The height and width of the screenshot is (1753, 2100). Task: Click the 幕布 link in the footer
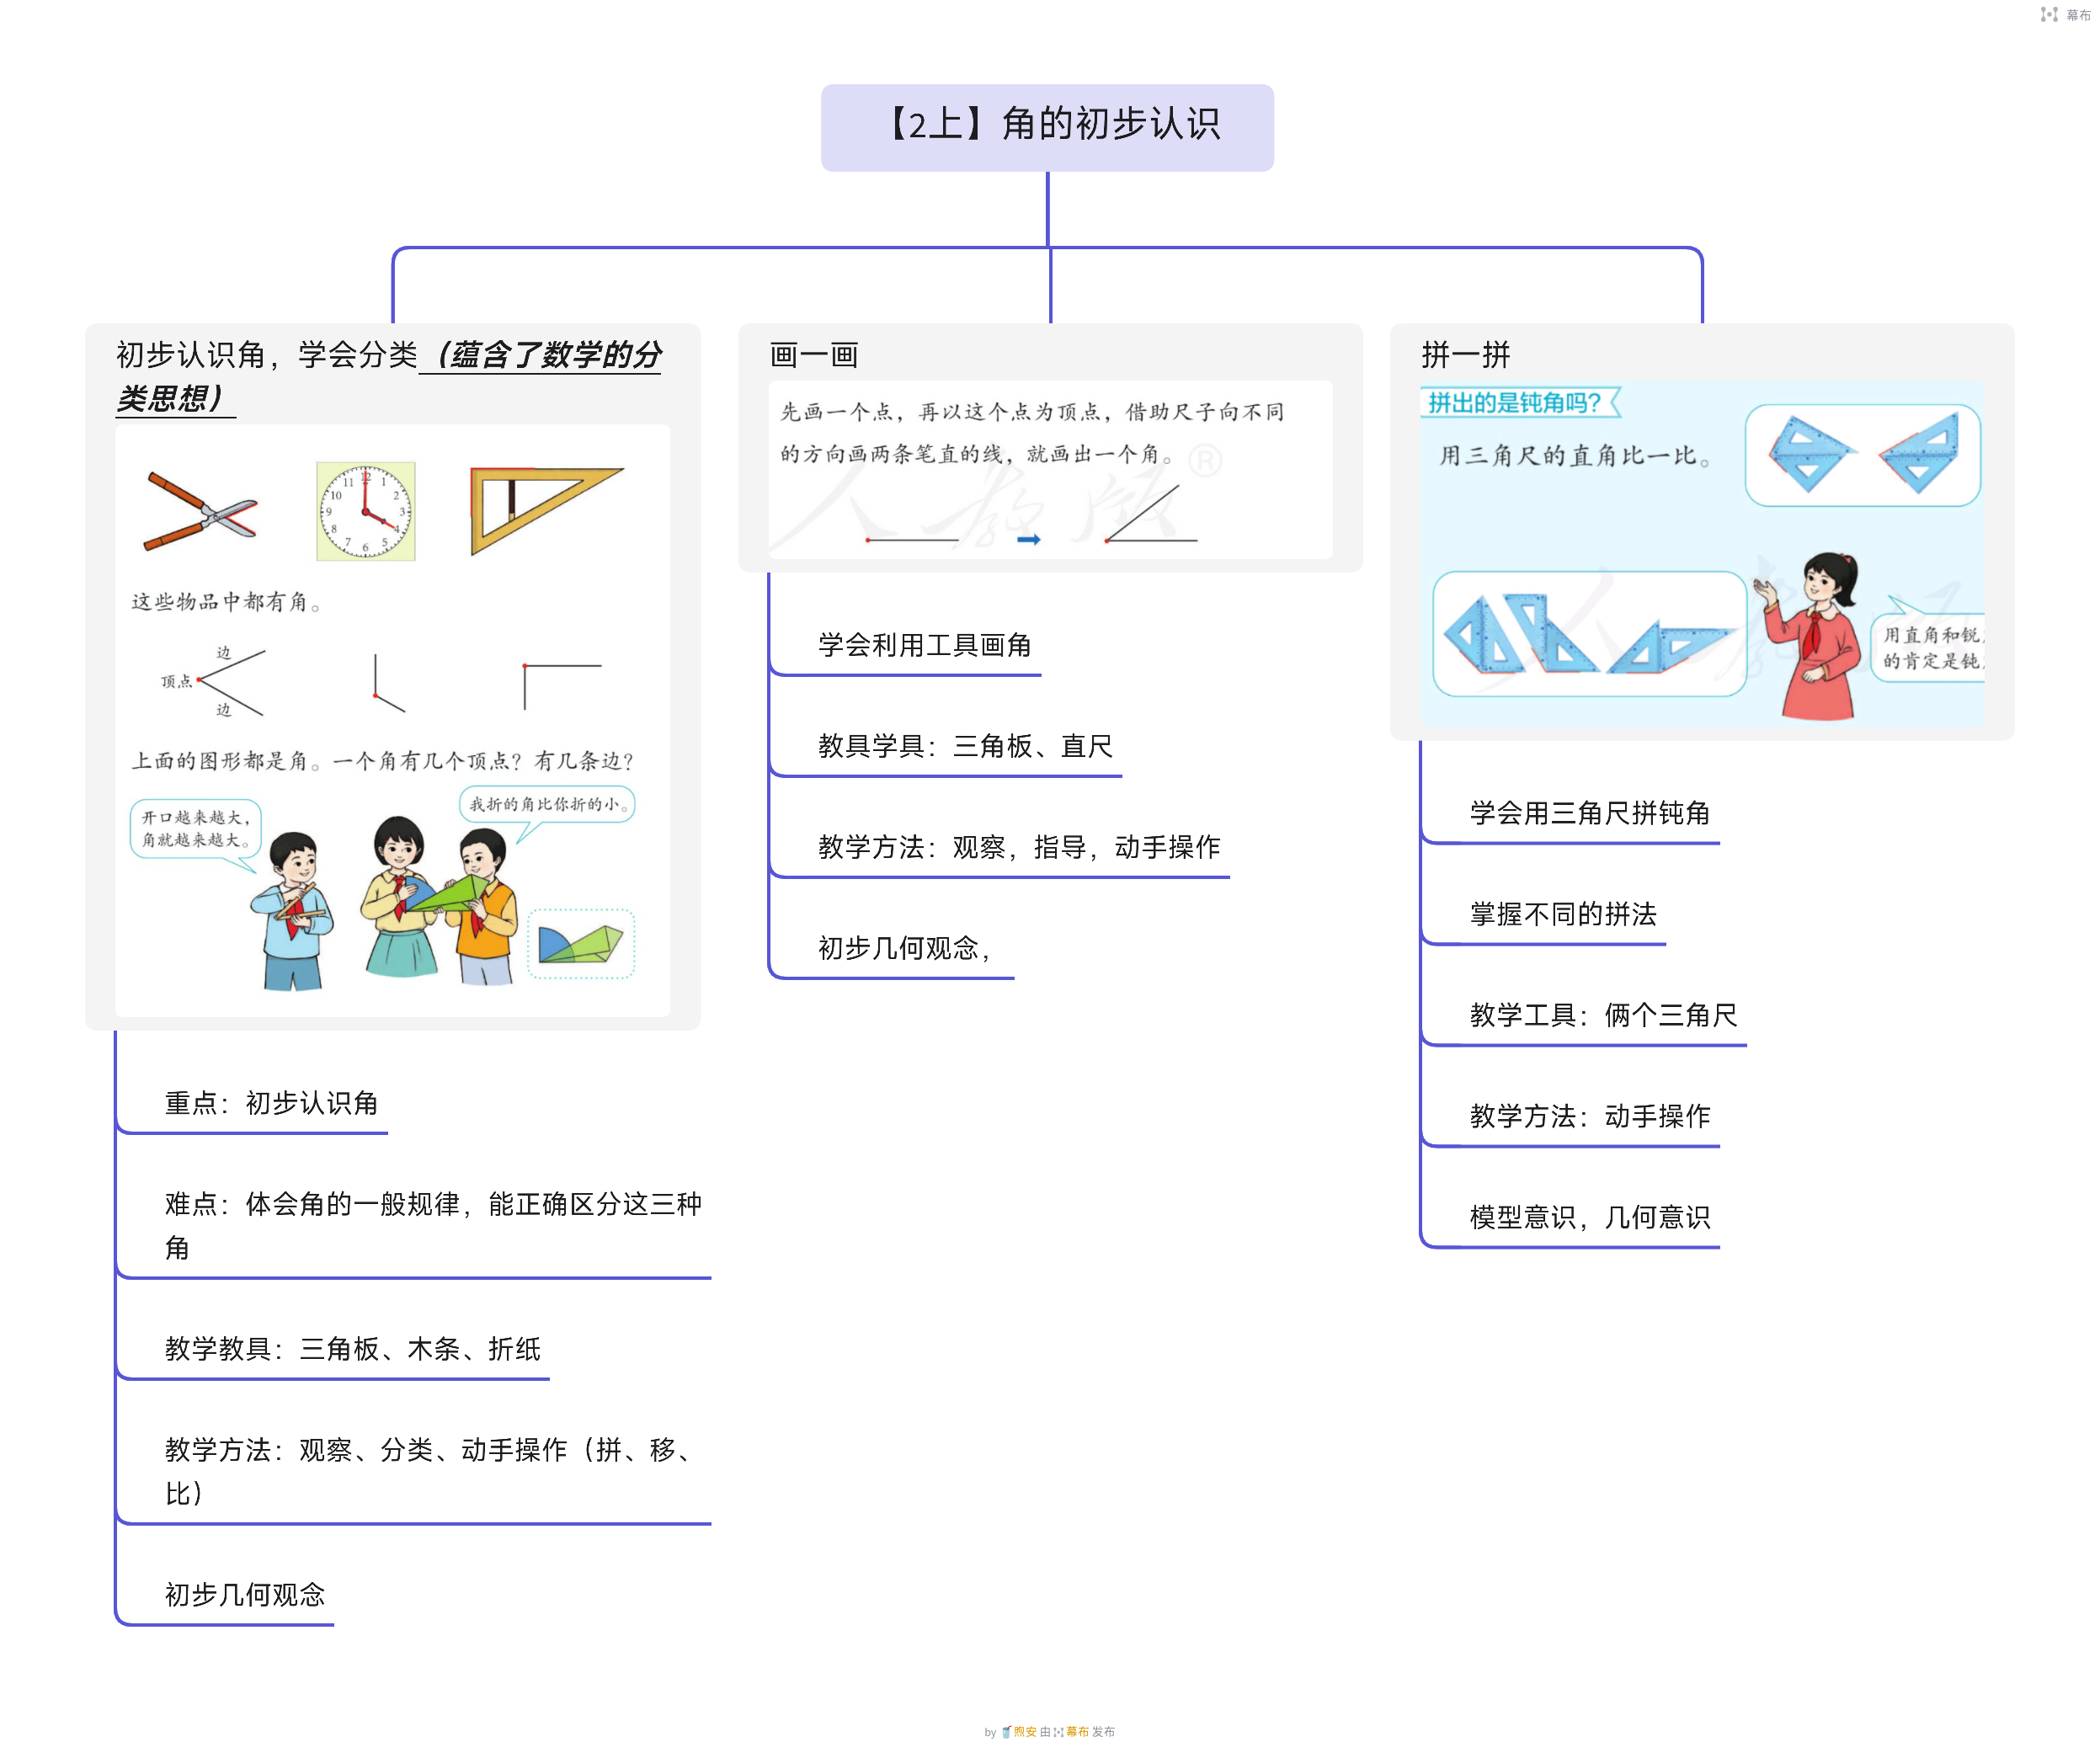(x=1076, y=1732)
